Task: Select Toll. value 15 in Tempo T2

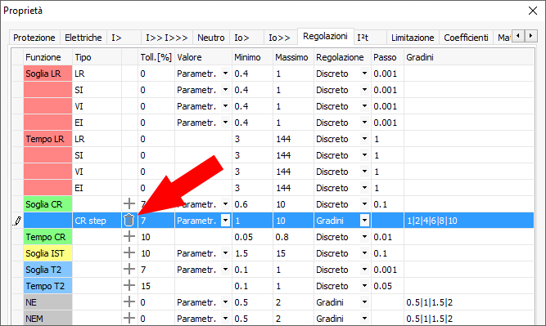Action: pyautogui.click(x=156, y=286)
